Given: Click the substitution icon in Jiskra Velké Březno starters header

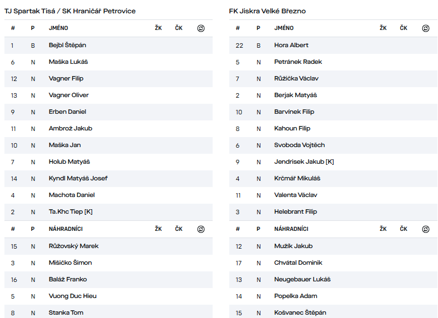Looking at the screenshot, I should coord(426,28).
